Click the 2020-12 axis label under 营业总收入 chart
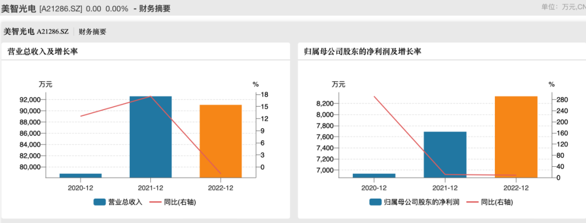The height and width of the screenshot is (223, 586). point(80,187)
